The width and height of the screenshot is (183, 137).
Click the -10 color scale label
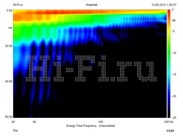pos(174,53)
